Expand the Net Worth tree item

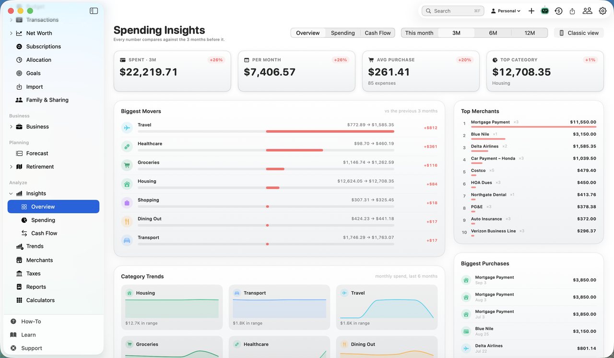pos(11,33)
